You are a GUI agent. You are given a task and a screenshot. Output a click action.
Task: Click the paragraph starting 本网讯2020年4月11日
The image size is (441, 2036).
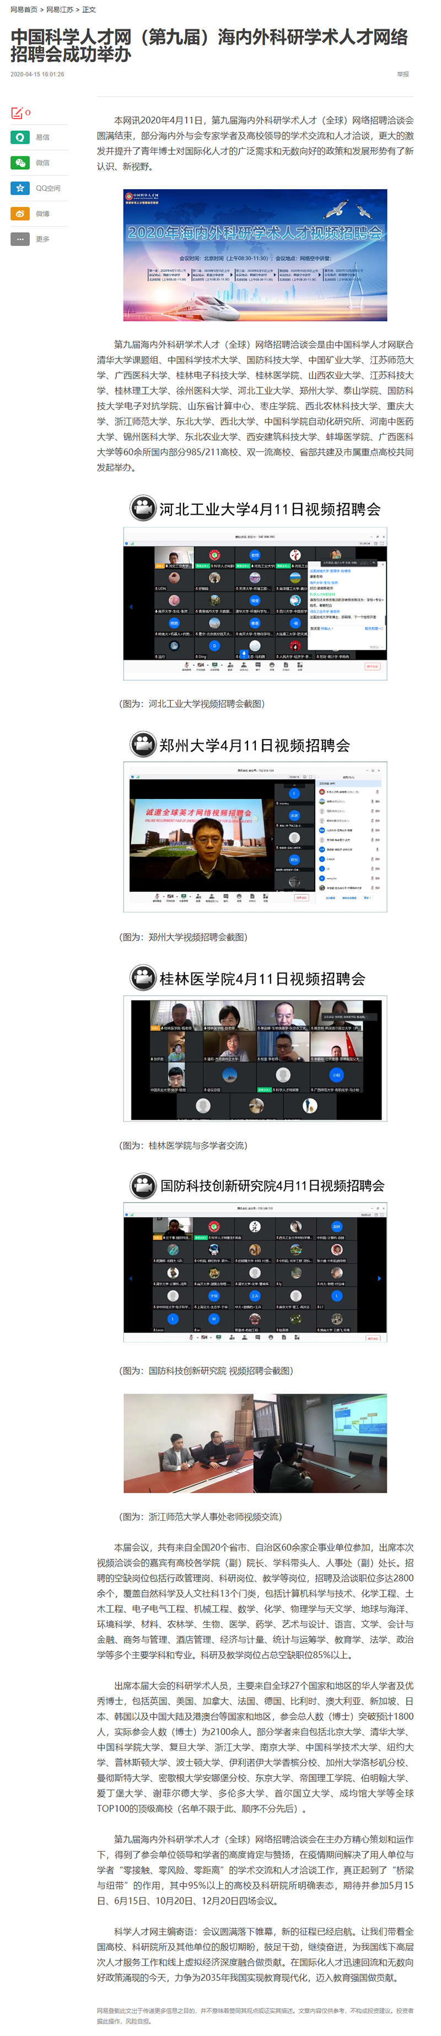point(255,143)
